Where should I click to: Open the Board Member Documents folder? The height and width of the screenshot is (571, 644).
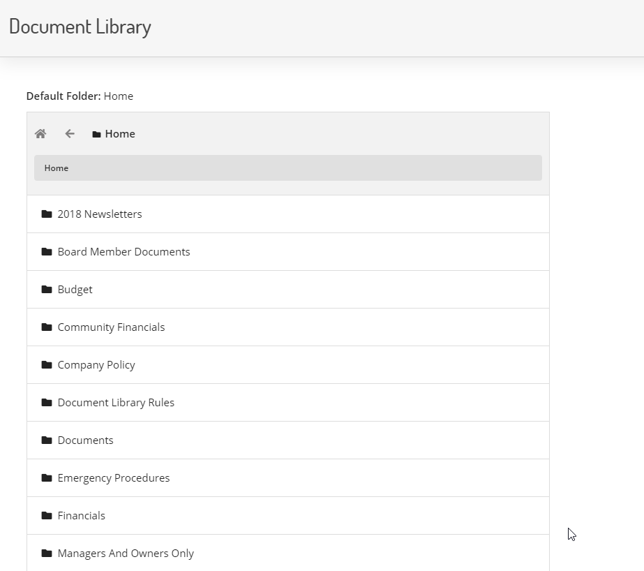[x=288, y=252]
